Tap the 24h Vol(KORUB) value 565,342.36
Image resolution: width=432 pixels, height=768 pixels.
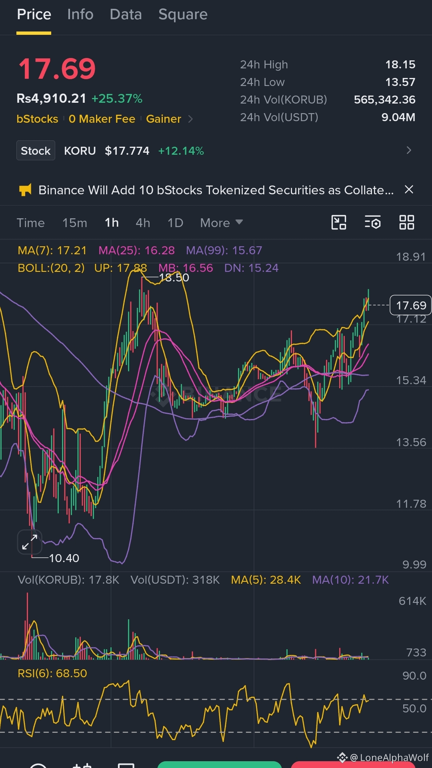click(x=384, y=100)
